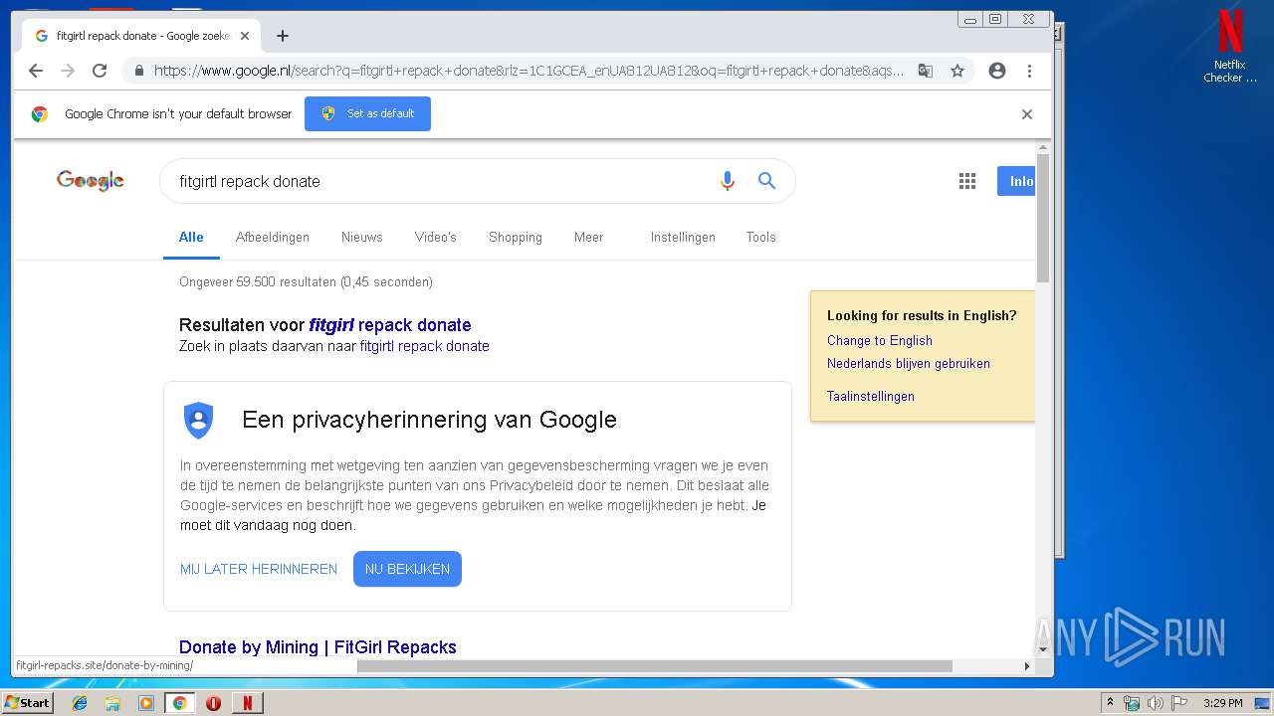
Task: Click the corrected 'fitgirl repack donate' link
Action: coord(390,325)
